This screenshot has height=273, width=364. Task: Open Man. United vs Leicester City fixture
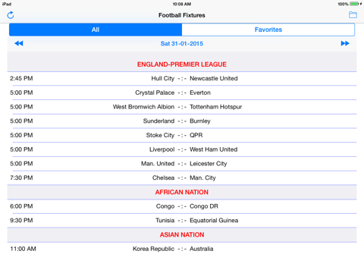point(182,164)
